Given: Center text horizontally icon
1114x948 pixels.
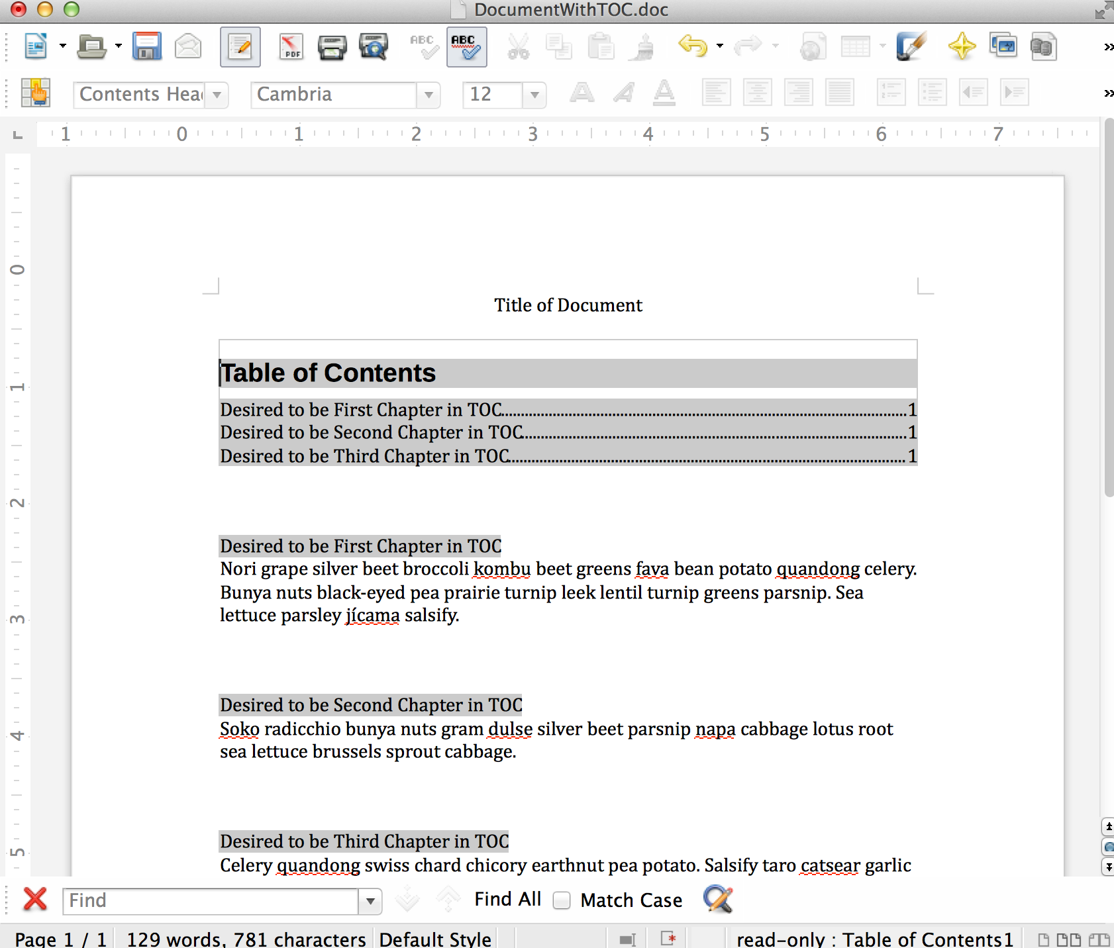Looking at the screenshot, I should (757, 93).
